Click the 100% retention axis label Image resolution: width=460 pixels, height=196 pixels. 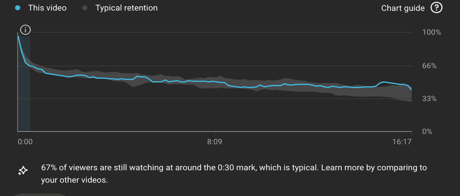click(x=431, y=32)
